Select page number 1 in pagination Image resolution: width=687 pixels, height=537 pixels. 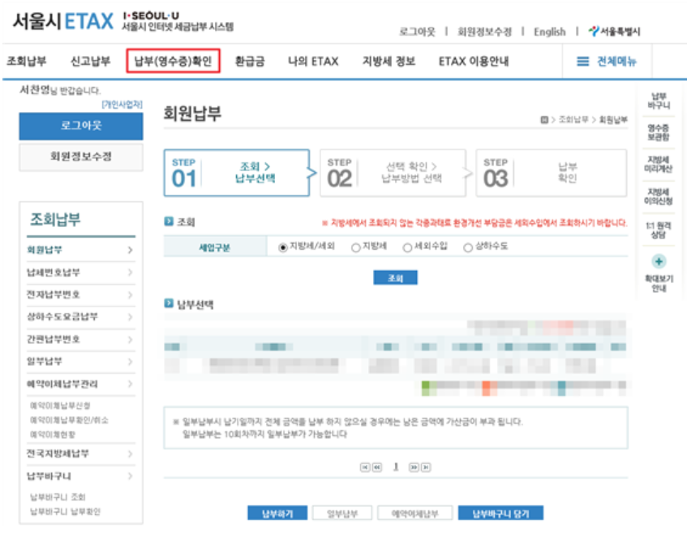pos(396,467)
